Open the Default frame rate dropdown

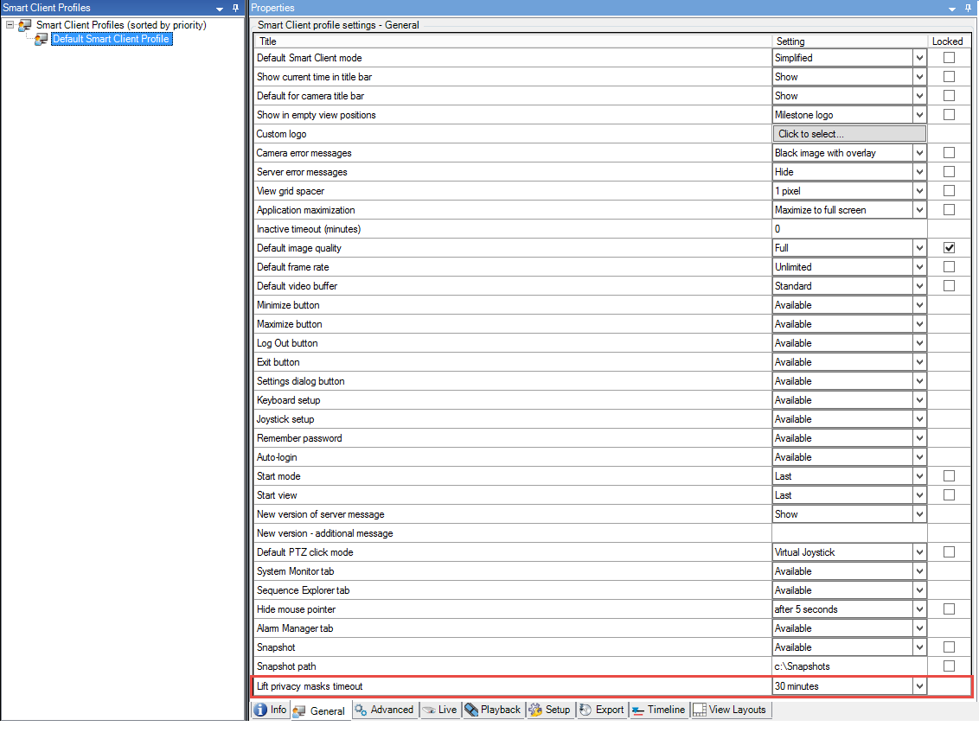click(919, 267)
